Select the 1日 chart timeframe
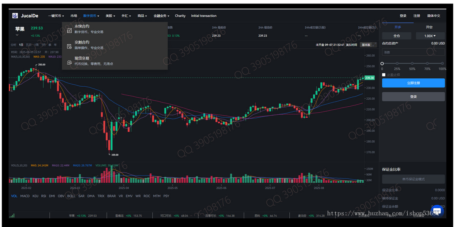455x227 pixels. [x=21, y=45]
